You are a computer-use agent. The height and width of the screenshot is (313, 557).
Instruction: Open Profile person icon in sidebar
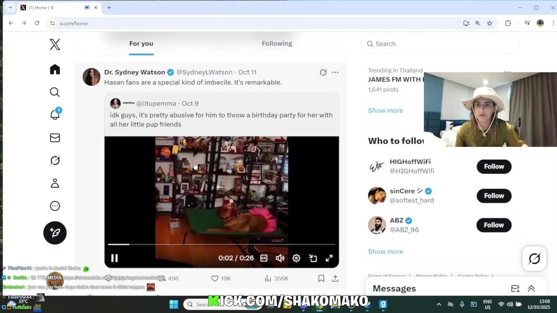(55, 183)
